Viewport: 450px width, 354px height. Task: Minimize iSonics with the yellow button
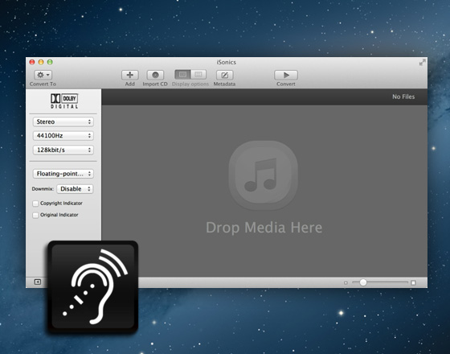pyautogui.click(x=41, y=62)
